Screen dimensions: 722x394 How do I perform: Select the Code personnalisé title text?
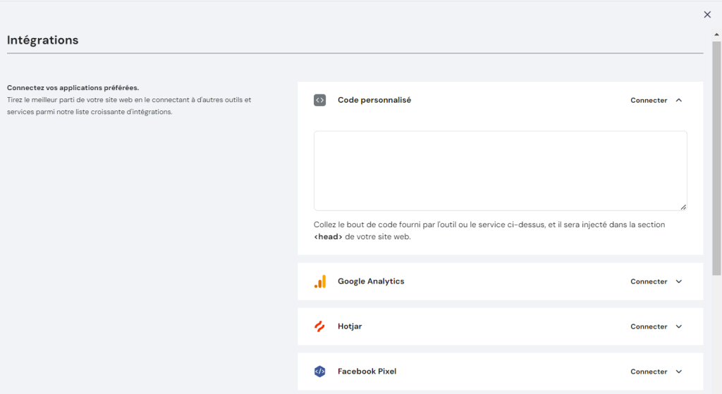click(x=374, y=101)
